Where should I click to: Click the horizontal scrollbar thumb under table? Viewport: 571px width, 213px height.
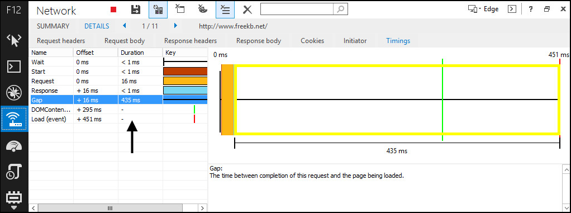(110, 209)
